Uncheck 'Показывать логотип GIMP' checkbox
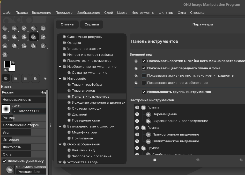Viewport: 245px width, 175px height. [x=144, y=61]
